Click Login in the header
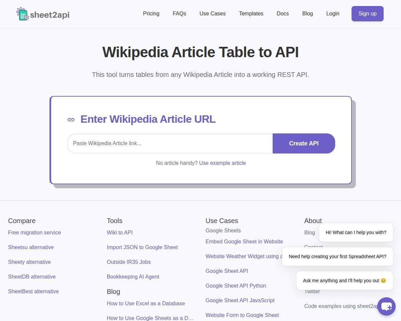This screenshot has height=321, width=401. click(x=333, y=14)
